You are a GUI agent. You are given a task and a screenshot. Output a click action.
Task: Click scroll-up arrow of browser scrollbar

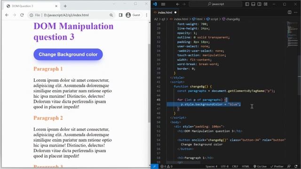150,23
